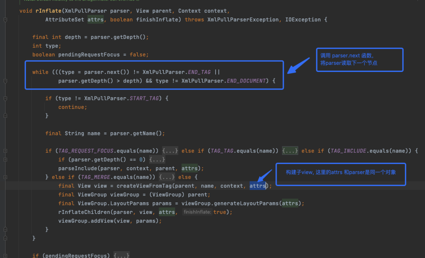
Task: Expand the folded {...} after 'if (pendingRequestFocus)'
Action: coord(121,255)
